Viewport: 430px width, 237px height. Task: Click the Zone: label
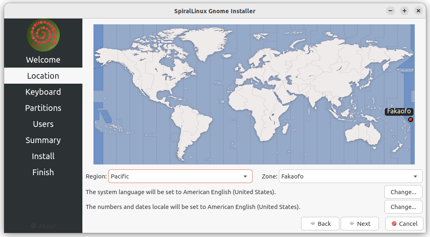(269, 176)
